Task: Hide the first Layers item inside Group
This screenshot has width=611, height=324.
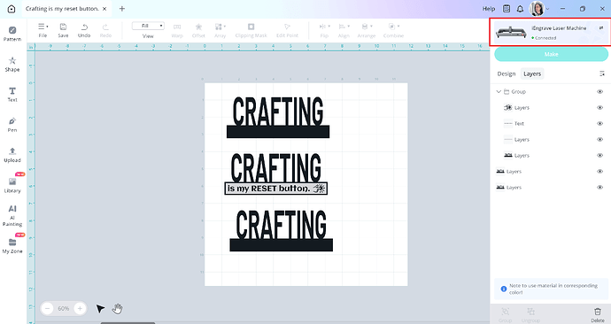Action: pyautogui.click(x=599, y=107)
